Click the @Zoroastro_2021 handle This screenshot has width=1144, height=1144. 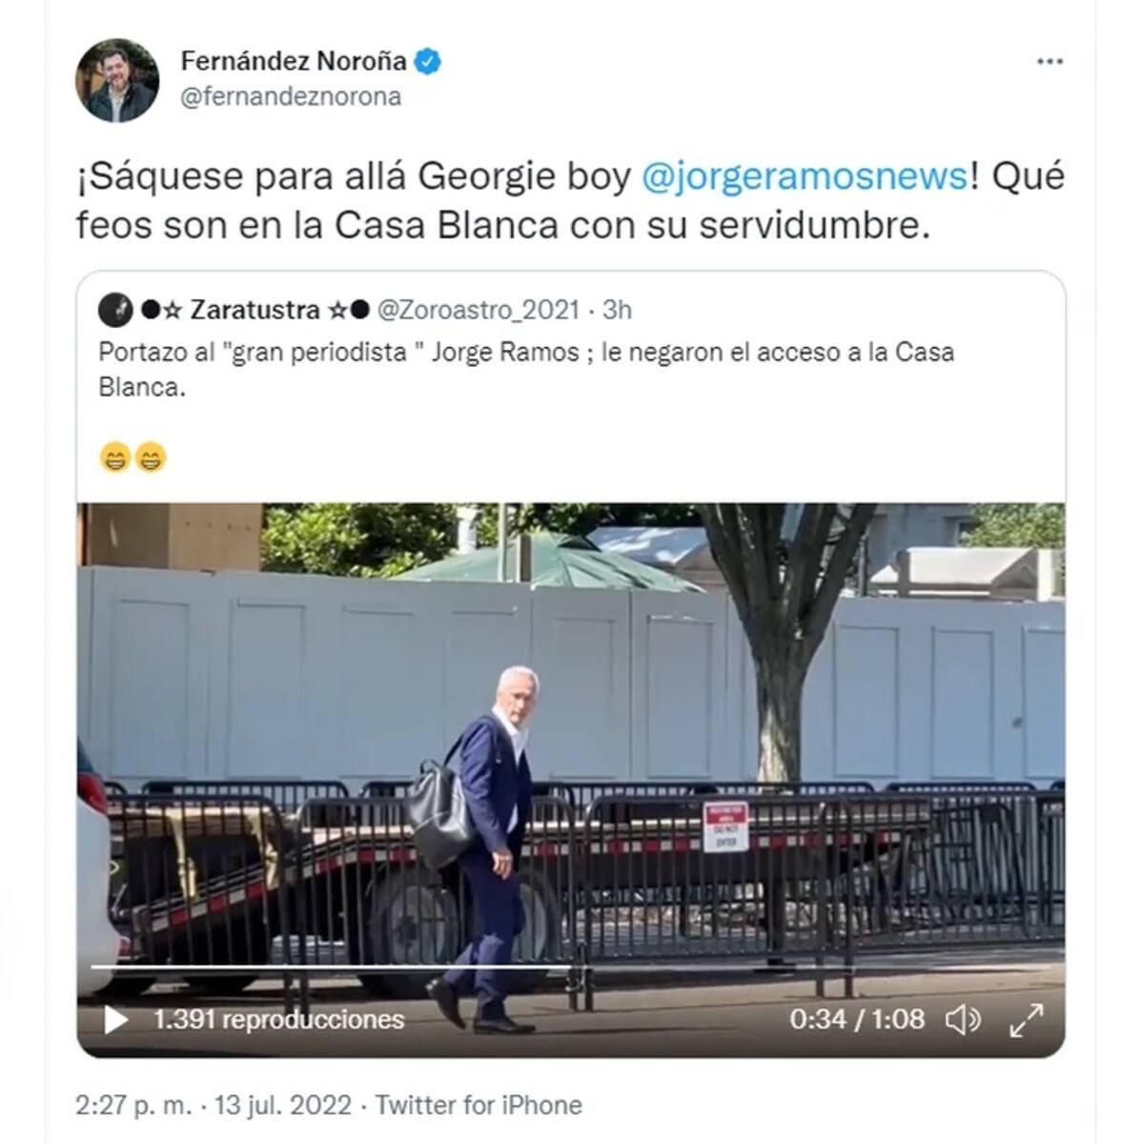tap(479, 310)
